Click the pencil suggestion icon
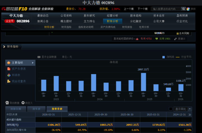Image resolution: width=202 pixels, height=133 pixels. point(175,39)
